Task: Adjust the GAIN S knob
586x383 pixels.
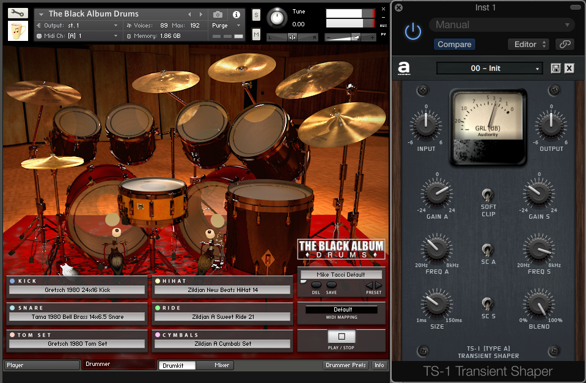Action: click(x=539, y=194)
